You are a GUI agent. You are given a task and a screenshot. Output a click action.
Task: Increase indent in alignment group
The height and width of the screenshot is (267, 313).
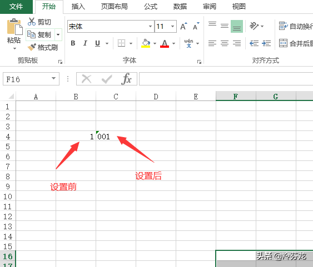click(x=266, y=43)
